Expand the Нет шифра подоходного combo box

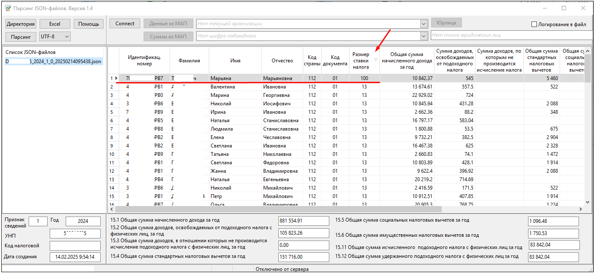pyautogui.click(x=424, y=36)
